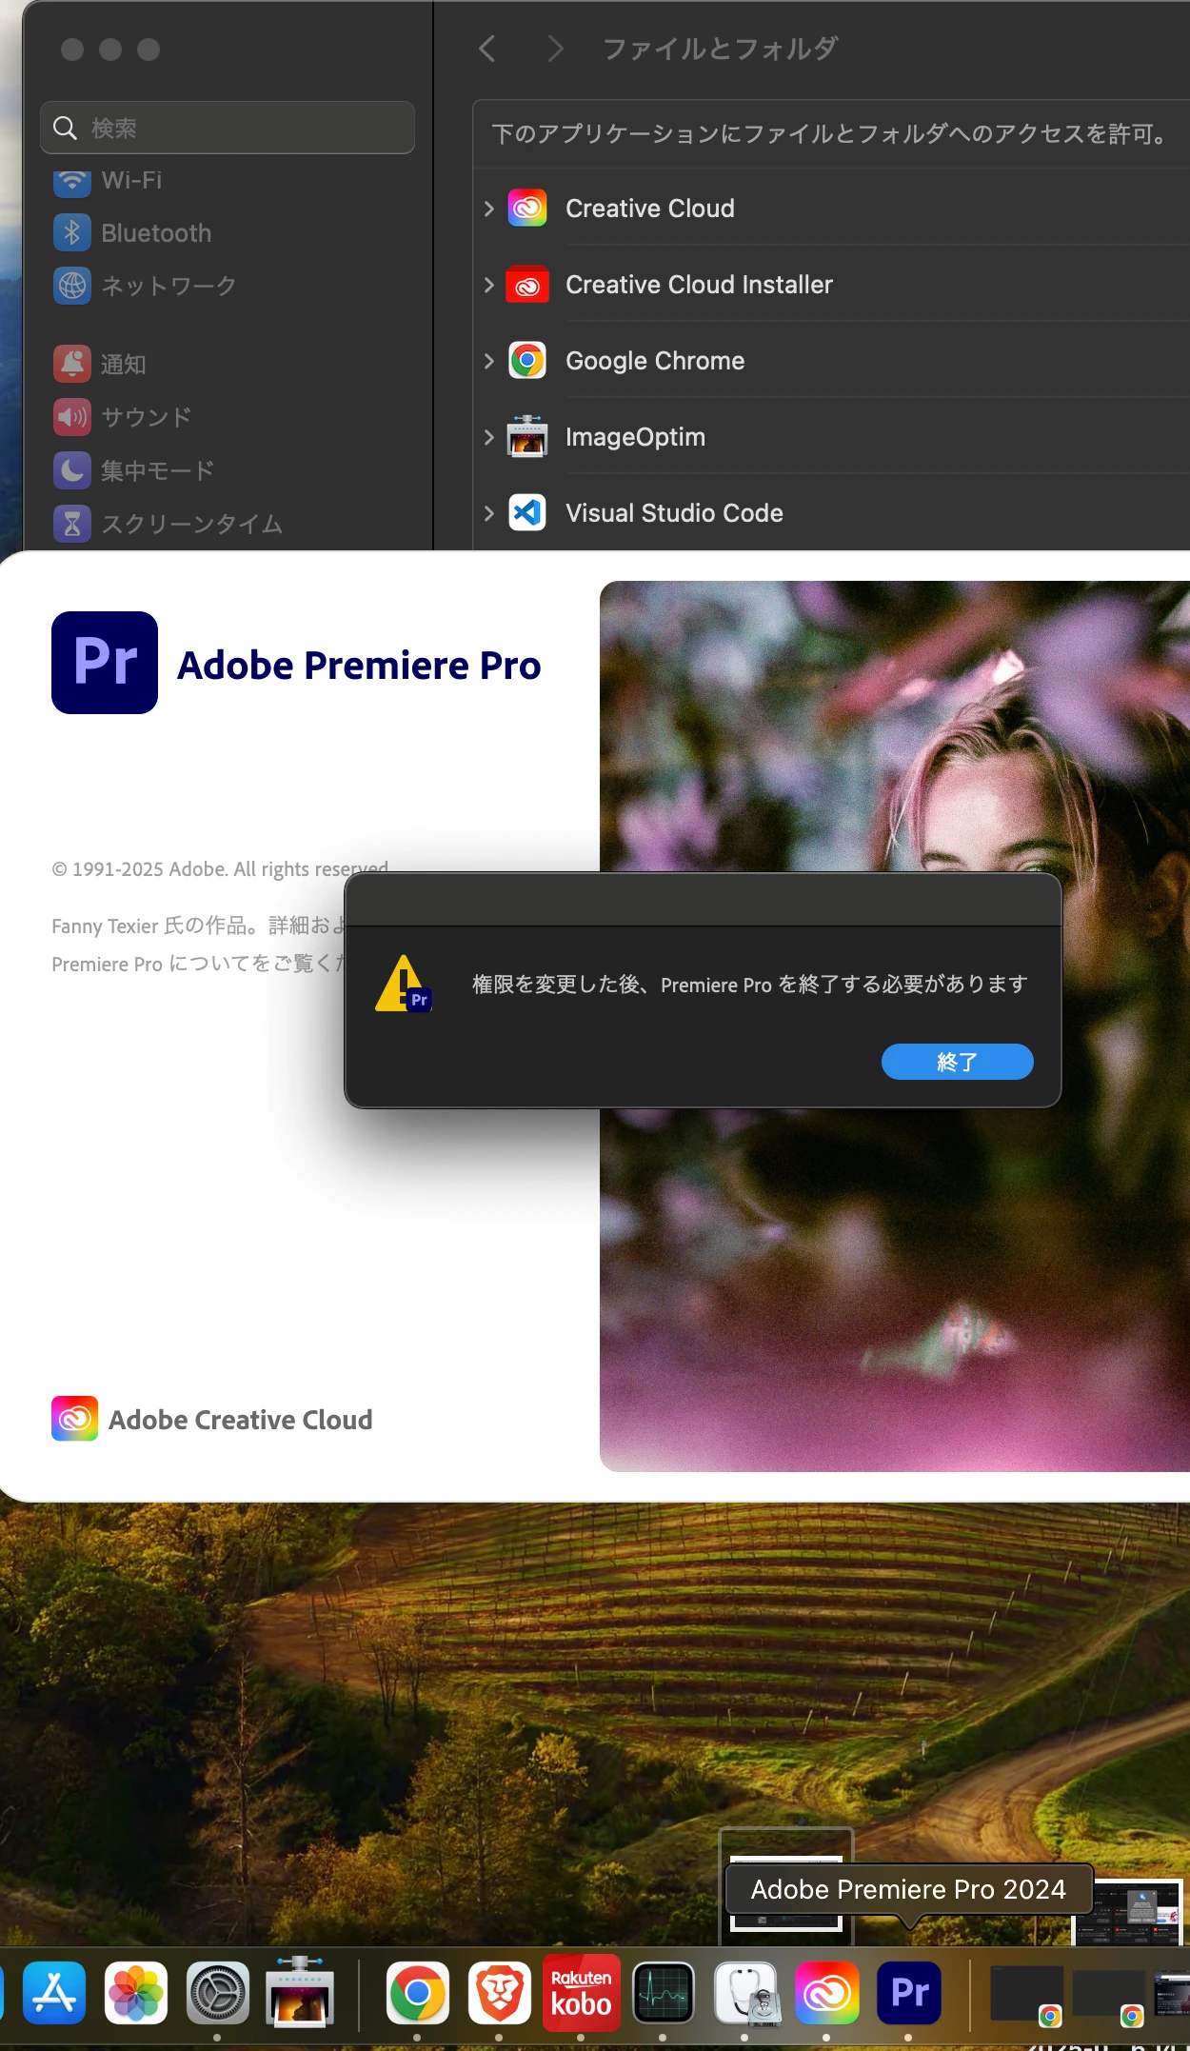Click the Creative Cloud label in the app list

pyautogui.click(x=650, y=209)
